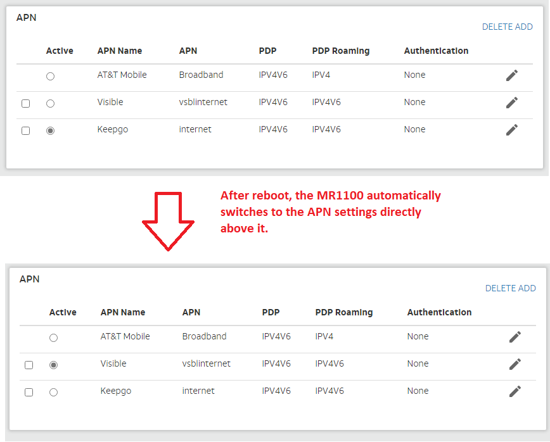Image resolution: width=550 pixels, height=442 pixels.
Task: Click the selected Keepgo radio in upper table
Action: pos(51,130)
